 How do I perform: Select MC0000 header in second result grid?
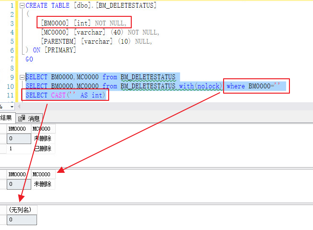click(43, 174)
